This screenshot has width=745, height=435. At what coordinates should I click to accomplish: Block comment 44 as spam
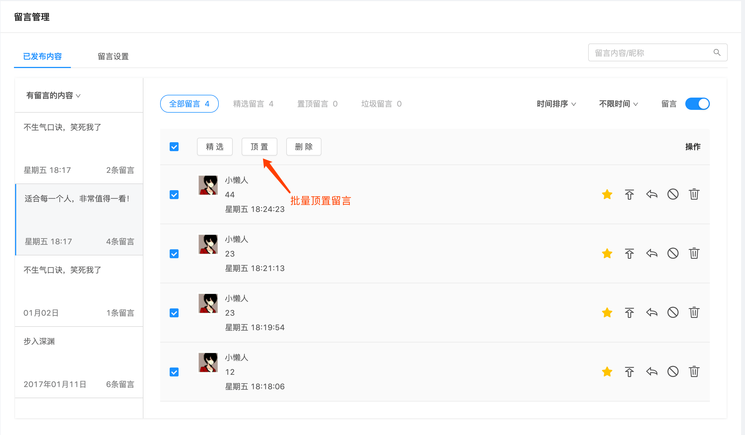(673, 194)
